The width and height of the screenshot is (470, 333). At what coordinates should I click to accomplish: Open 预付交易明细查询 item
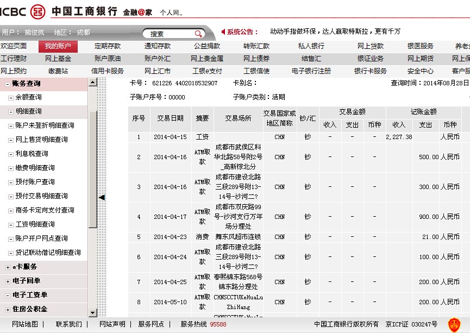(41, 196)
